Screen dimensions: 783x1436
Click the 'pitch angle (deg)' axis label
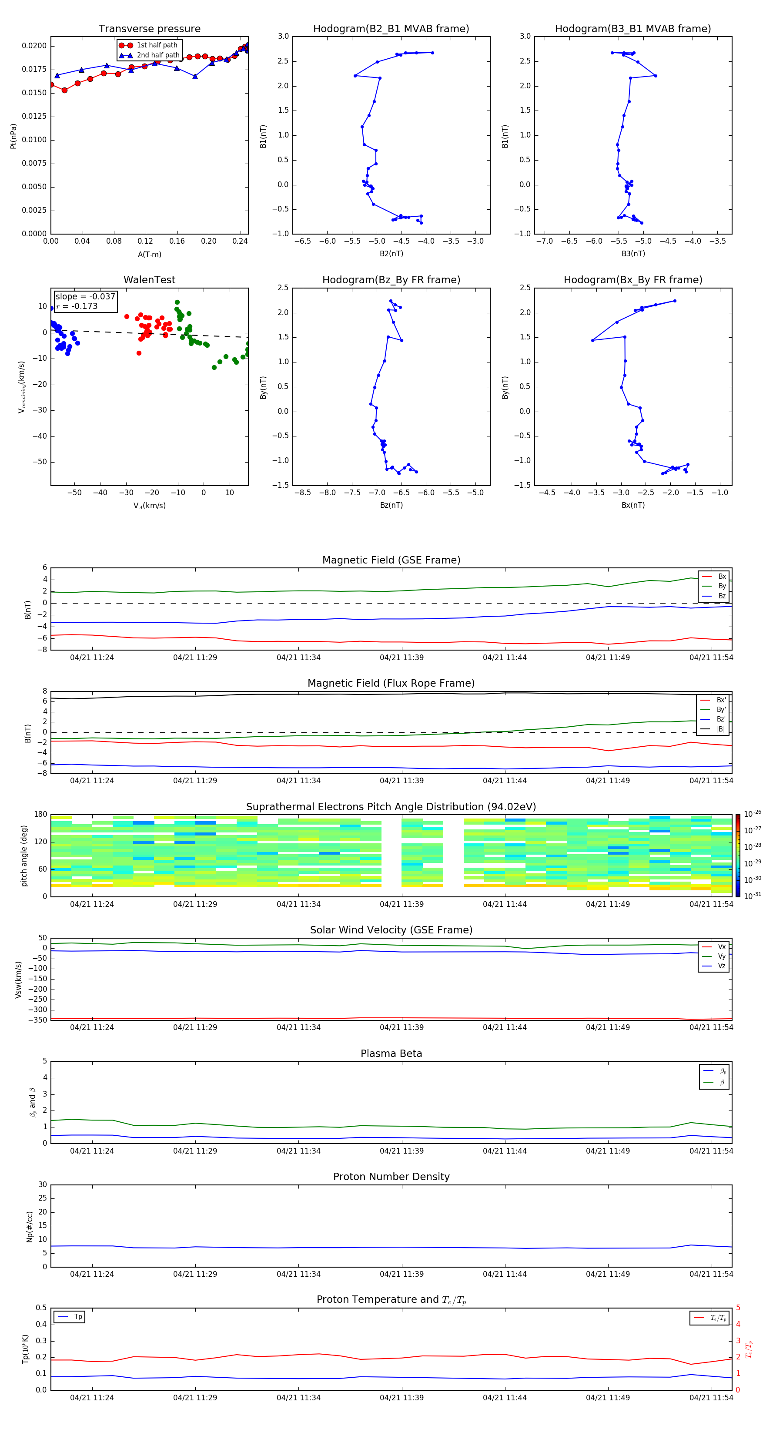pyautogui.click(x=24, y=856)
